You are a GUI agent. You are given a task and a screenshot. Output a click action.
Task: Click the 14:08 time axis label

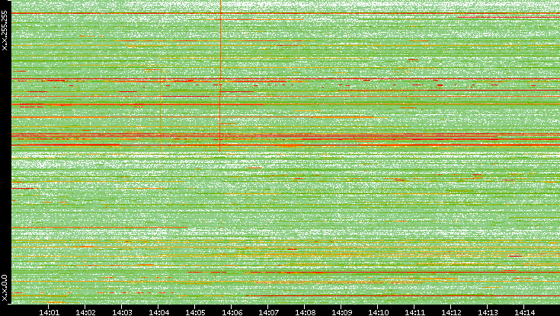point(305,311)
